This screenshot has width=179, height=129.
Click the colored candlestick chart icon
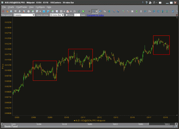[x=79, y=11]
